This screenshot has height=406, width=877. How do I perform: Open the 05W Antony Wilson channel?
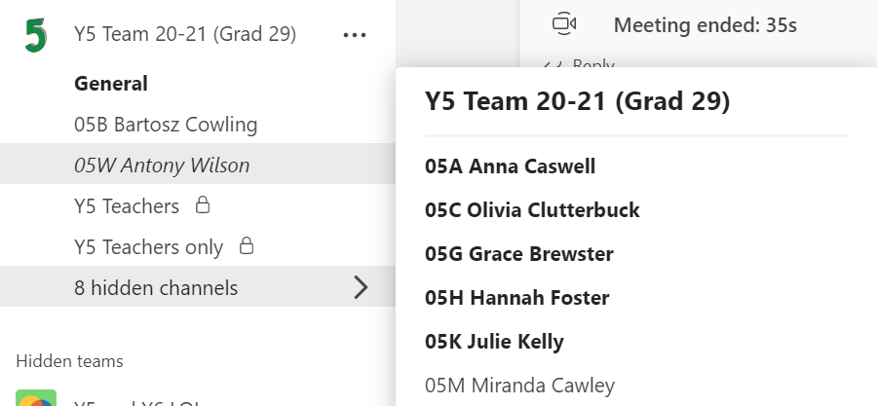[x=162, y=166]
